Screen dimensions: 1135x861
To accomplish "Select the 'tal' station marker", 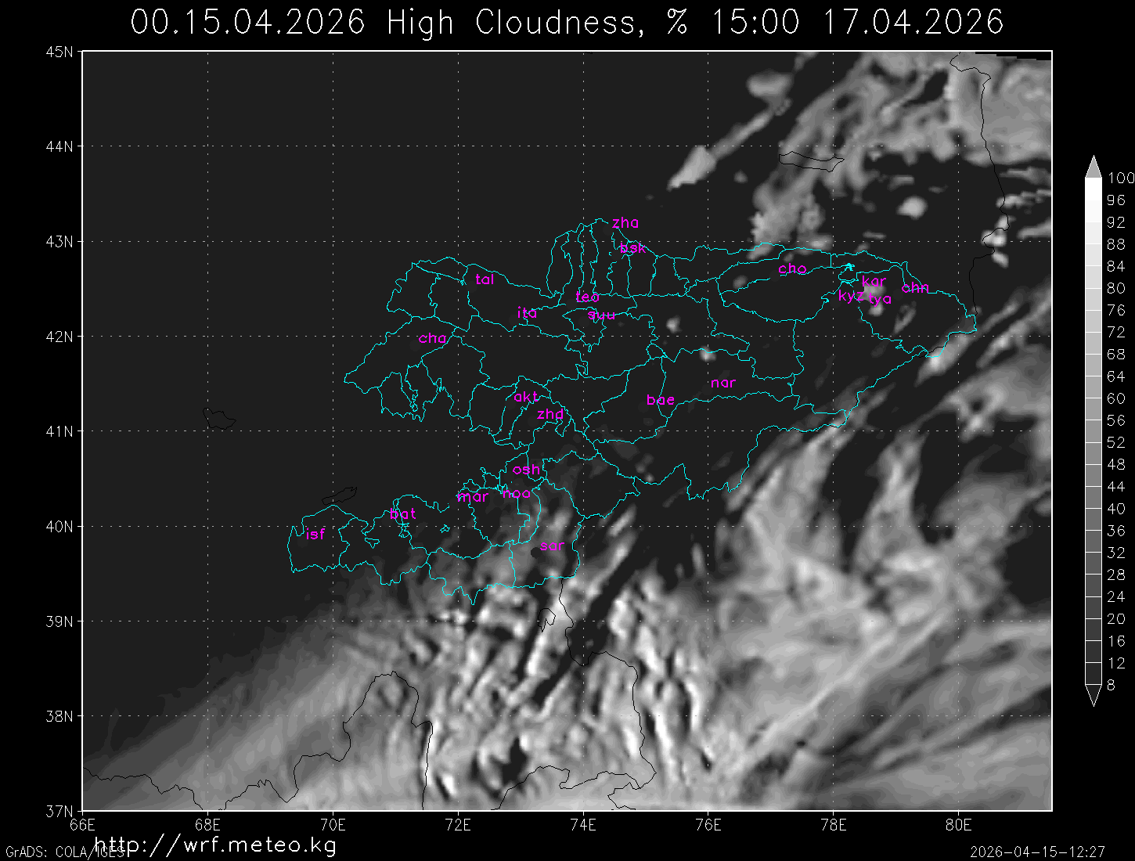I will pyautogui.click(x=485, y=279).
